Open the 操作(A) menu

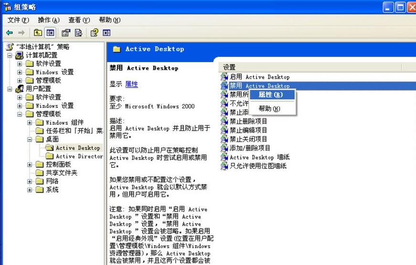[x=48, y=20]
